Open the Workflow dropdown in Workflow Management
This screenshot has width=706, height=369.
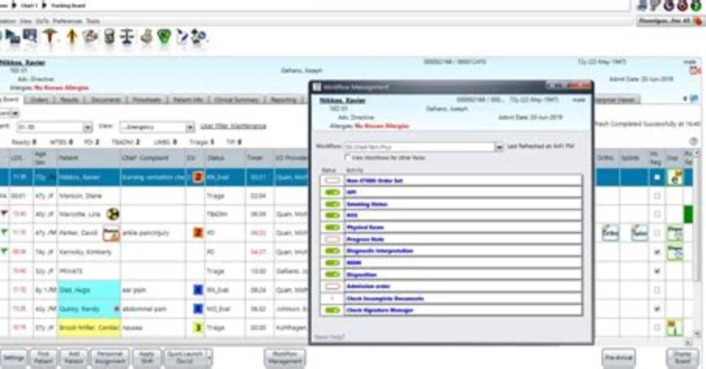click(x=500, y=147)
